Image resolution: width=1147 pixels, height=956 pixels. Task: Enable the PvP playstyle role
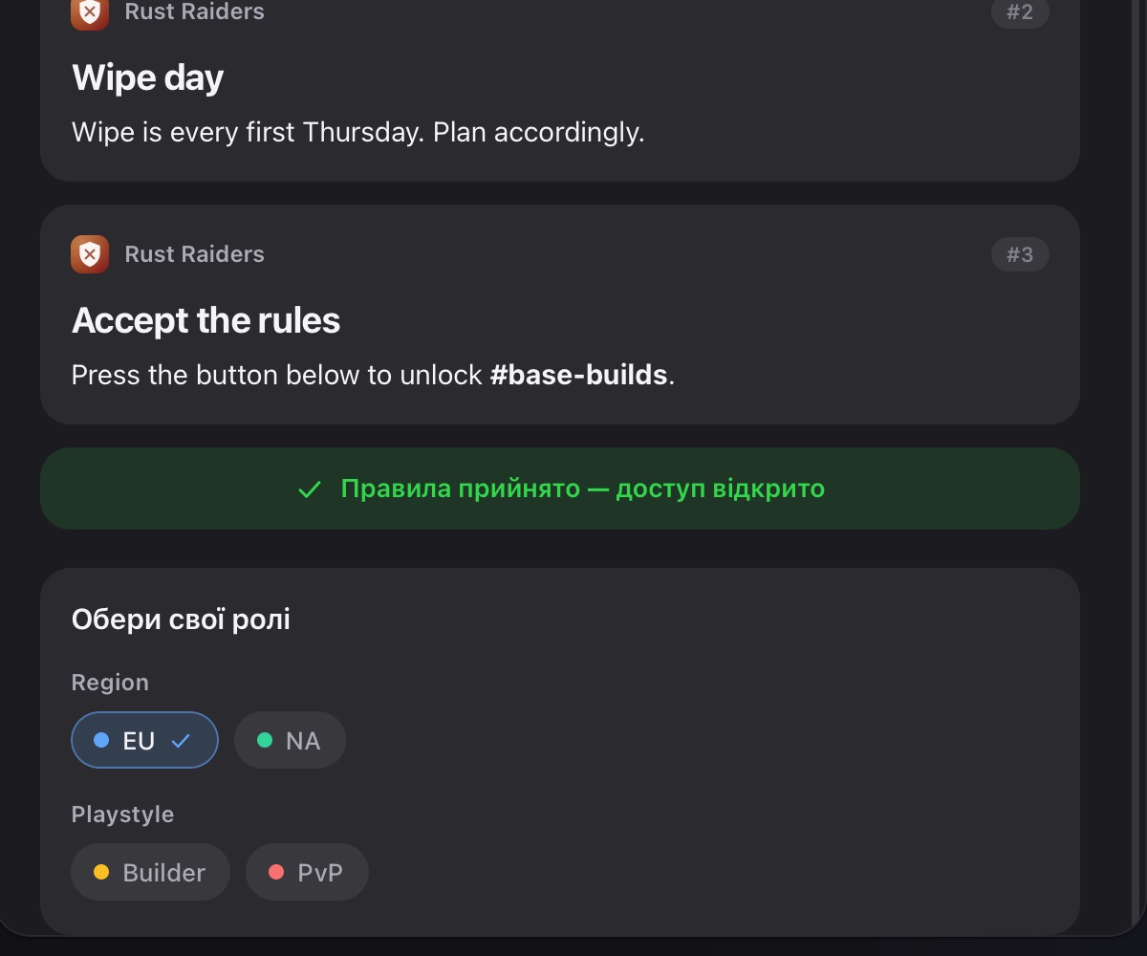point(307,872)
